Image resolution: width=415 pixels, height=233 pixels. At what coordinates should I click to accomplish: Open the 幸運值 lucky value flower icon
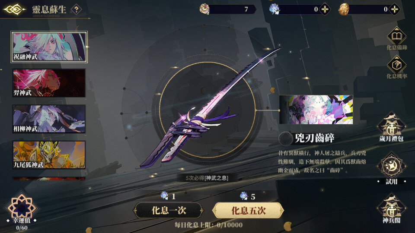pos(22,208)
